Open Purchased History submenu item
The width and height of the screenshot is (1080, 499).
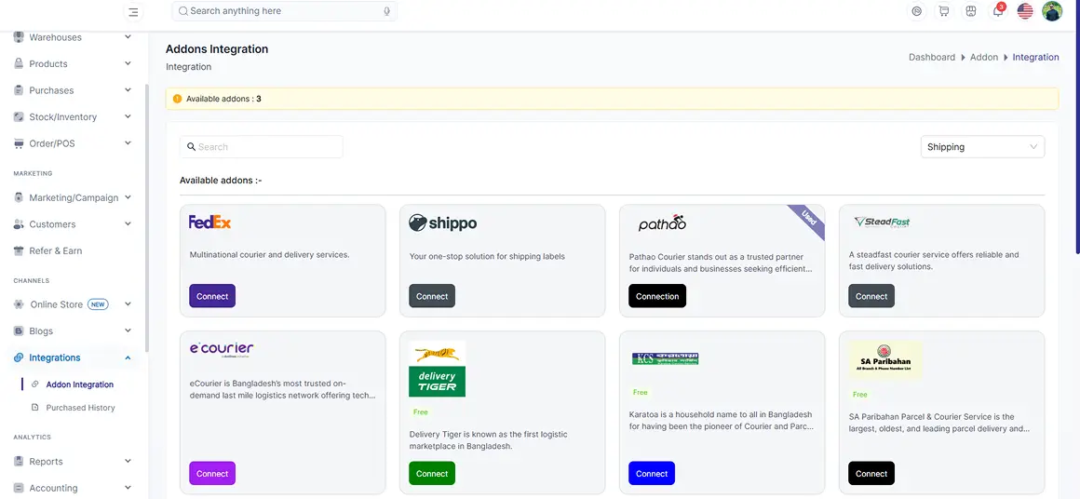tap(80, 408)
